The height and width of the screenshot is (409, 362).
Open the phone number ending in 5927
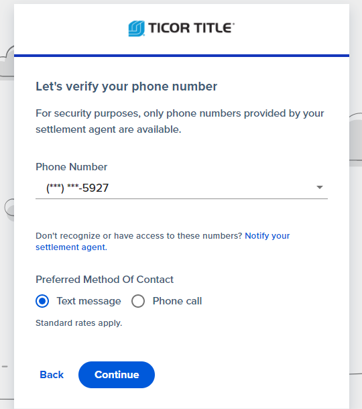(x=77, y=188)
